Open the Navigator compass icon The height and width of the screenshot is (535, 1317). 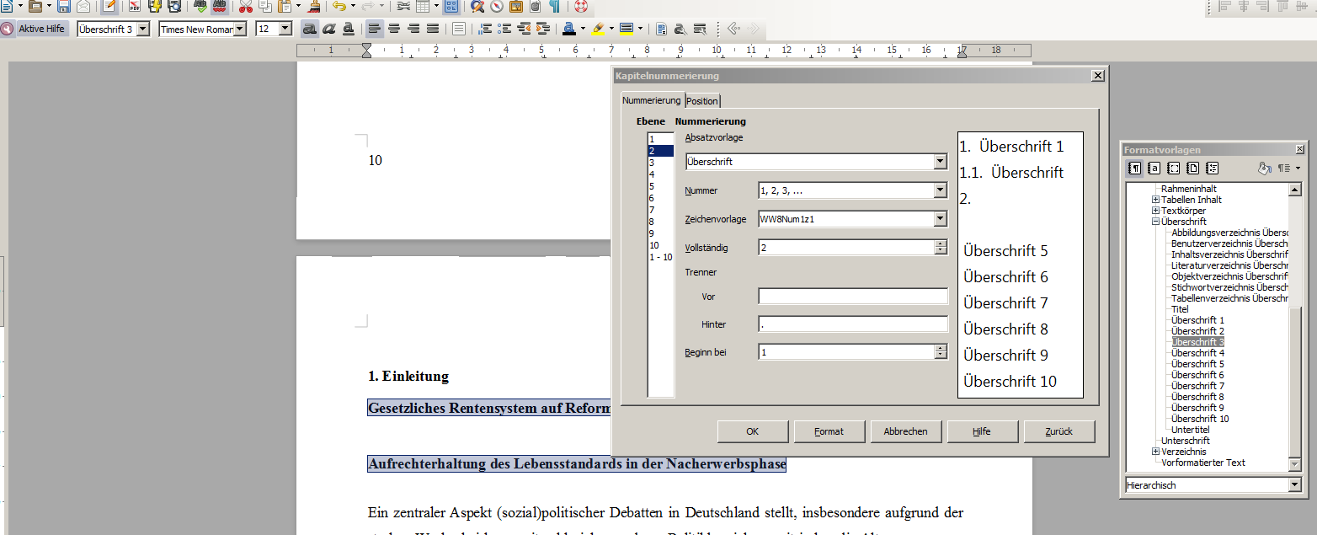[497, 6]
